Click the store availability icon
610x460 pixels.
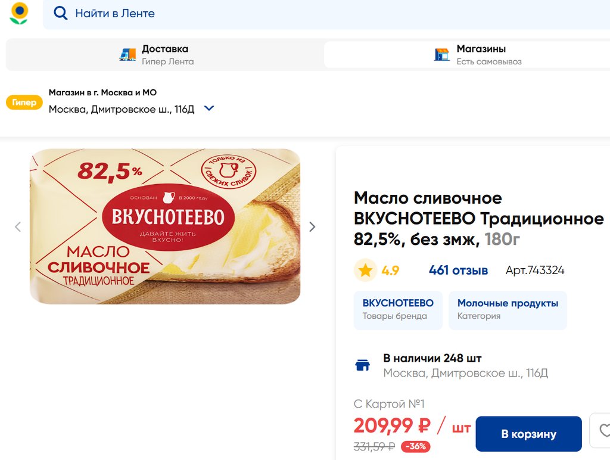(362, 365)
